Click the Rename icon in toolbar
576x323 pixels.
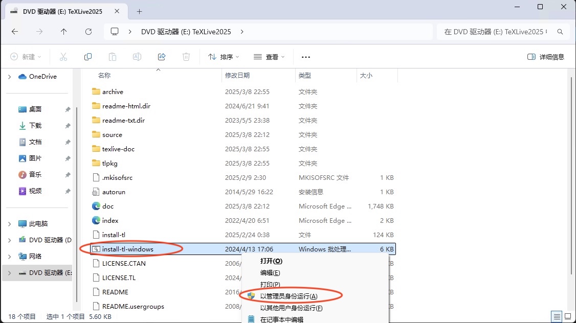[x=137, y=57]
